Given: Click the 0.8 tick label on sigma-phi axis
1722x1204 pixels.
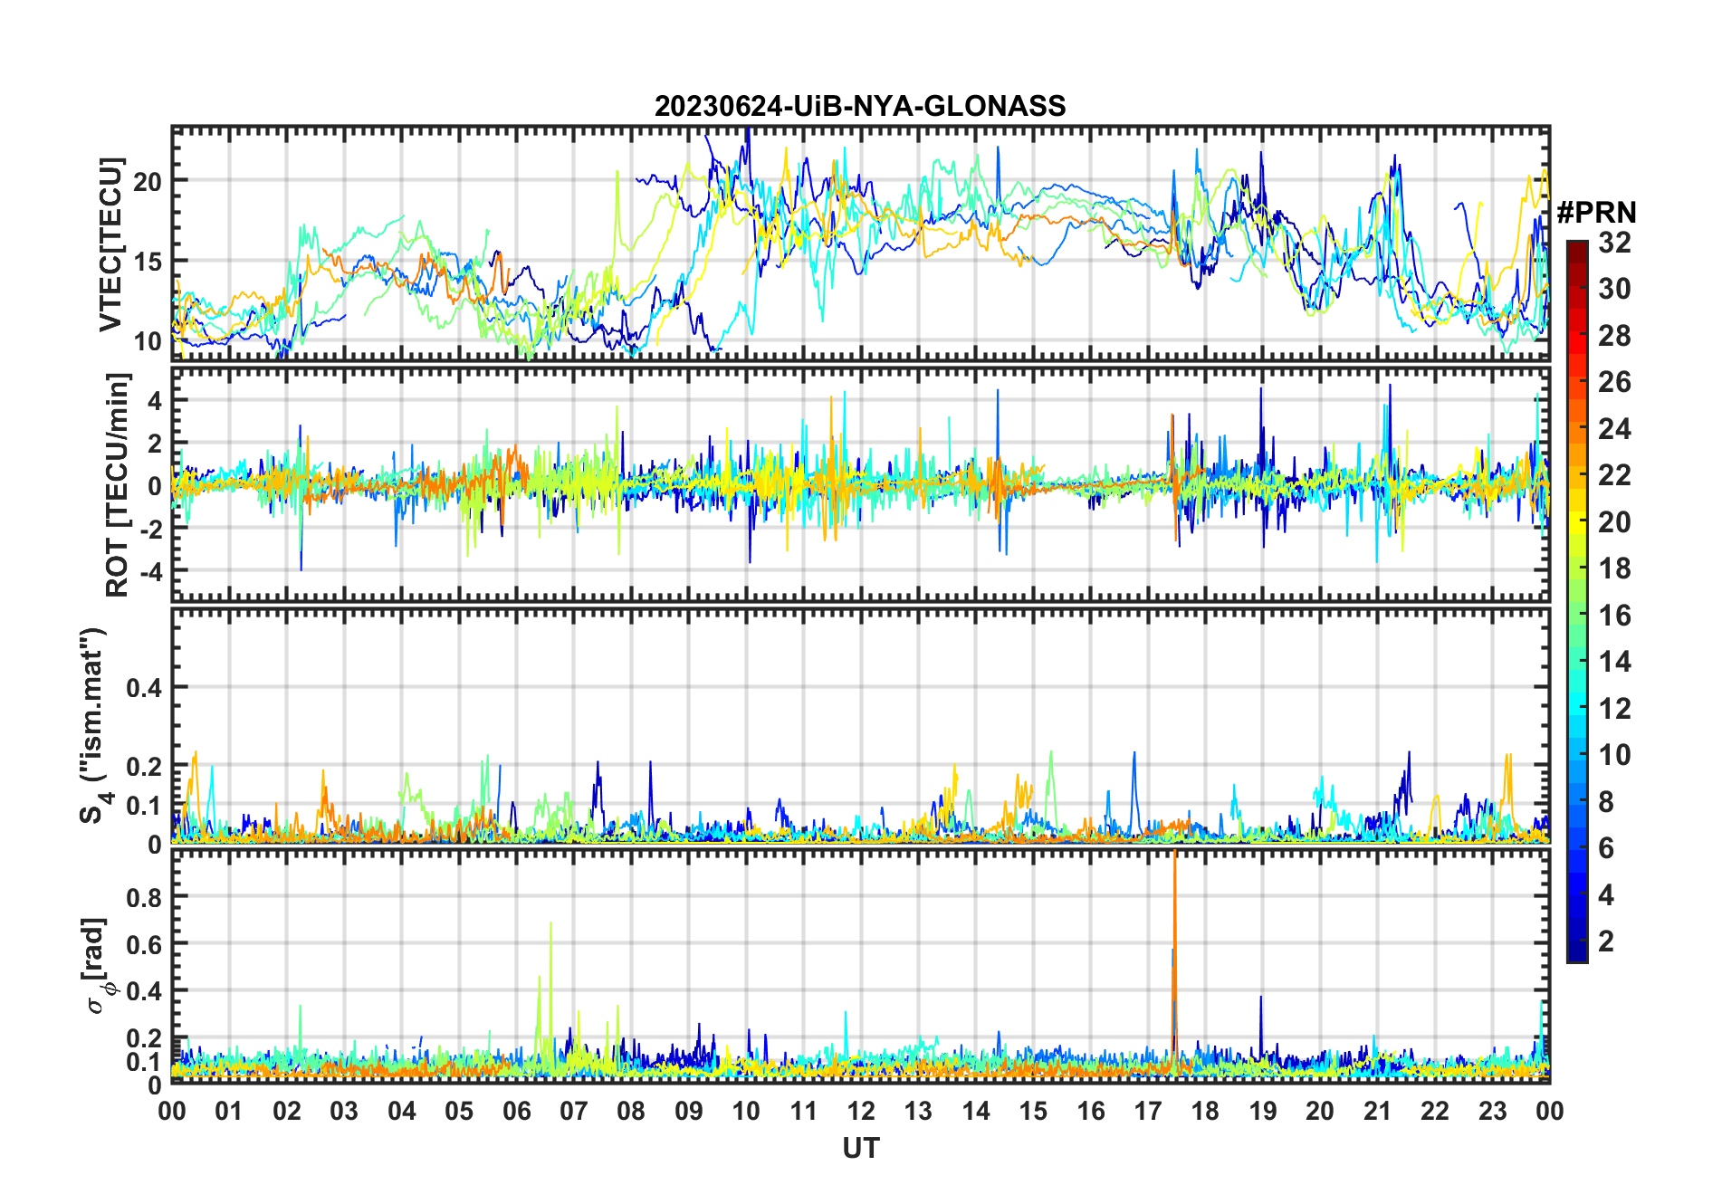Looking at the screenshot, I should pos(144,897).
